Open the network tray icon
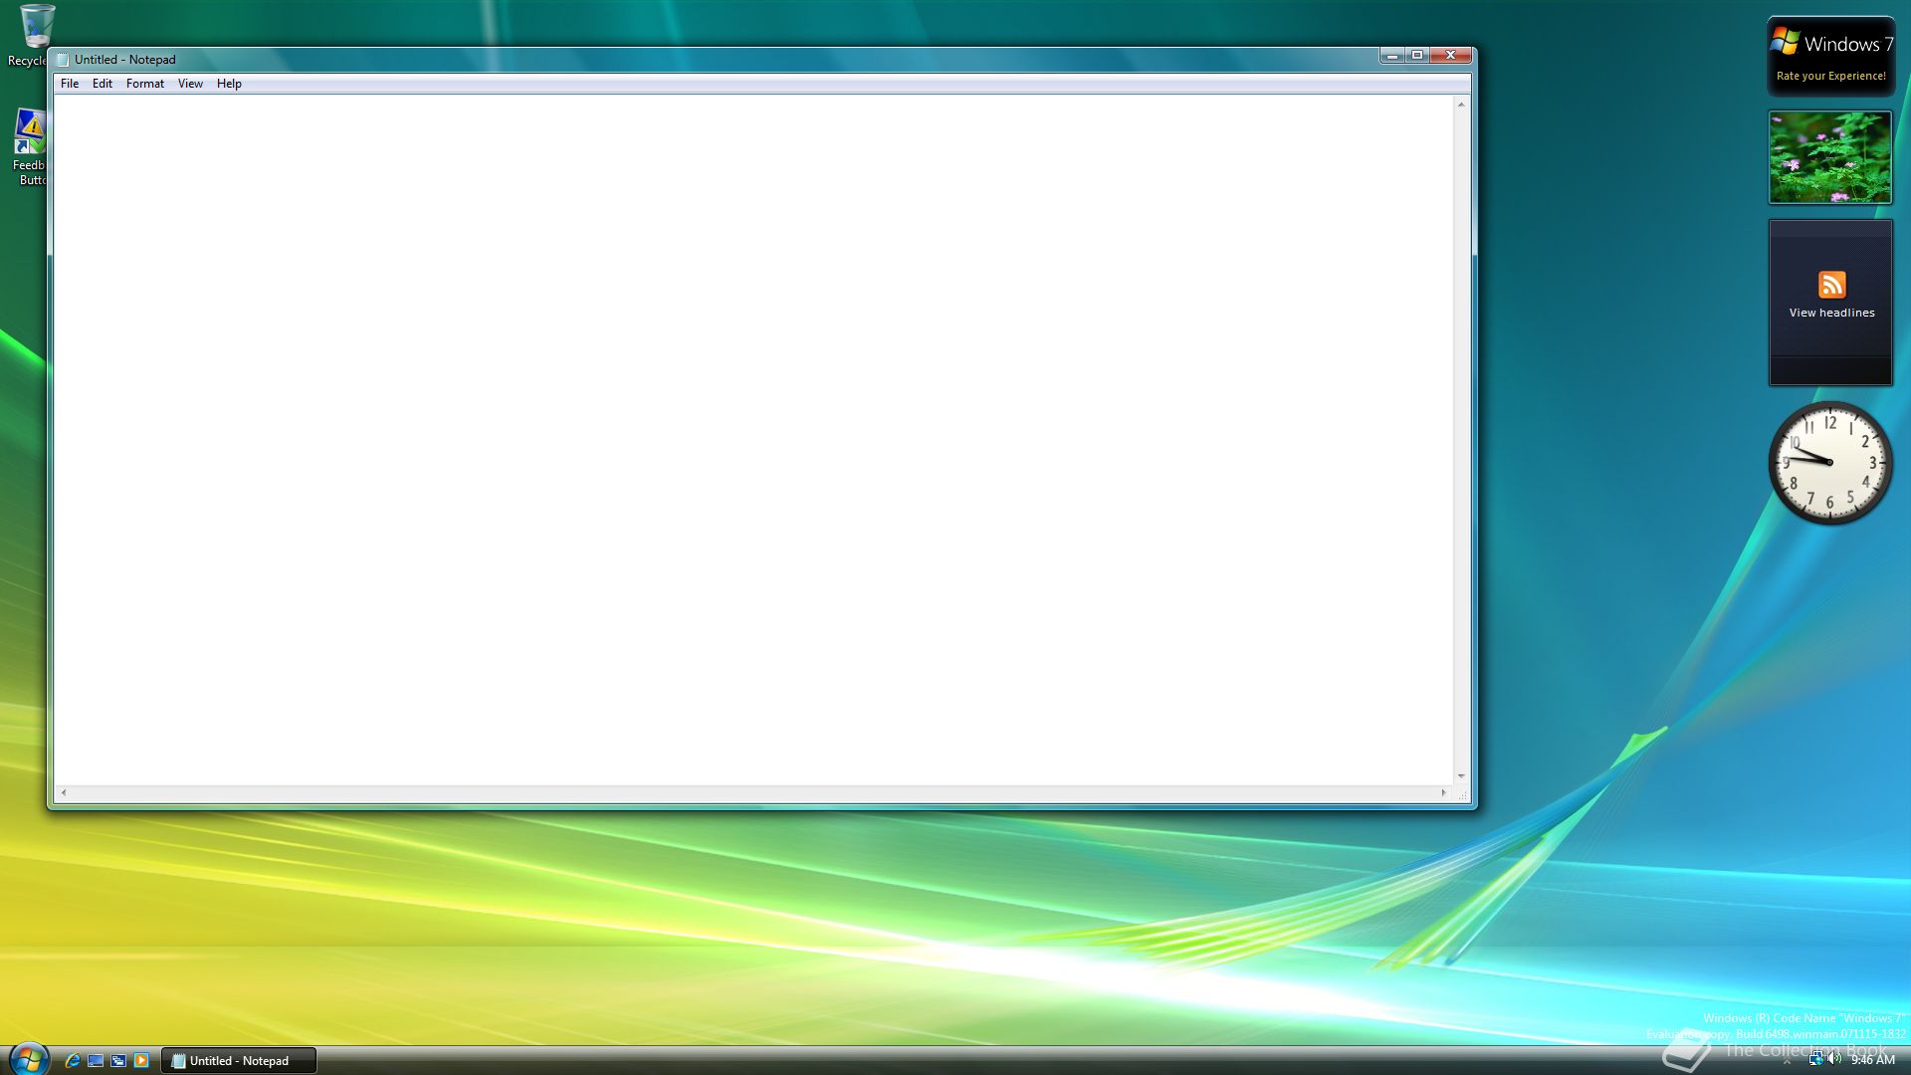The width and height of the screenshot is (1911, 1075). click(x=1815, y=1059)
